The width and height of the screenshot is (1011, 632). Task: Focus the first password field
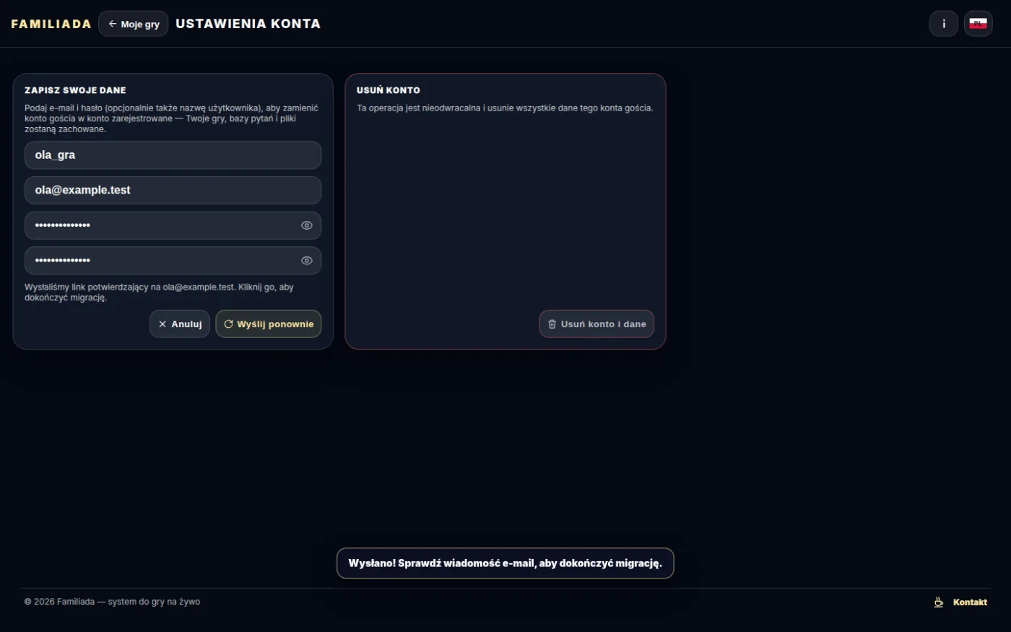173,225
